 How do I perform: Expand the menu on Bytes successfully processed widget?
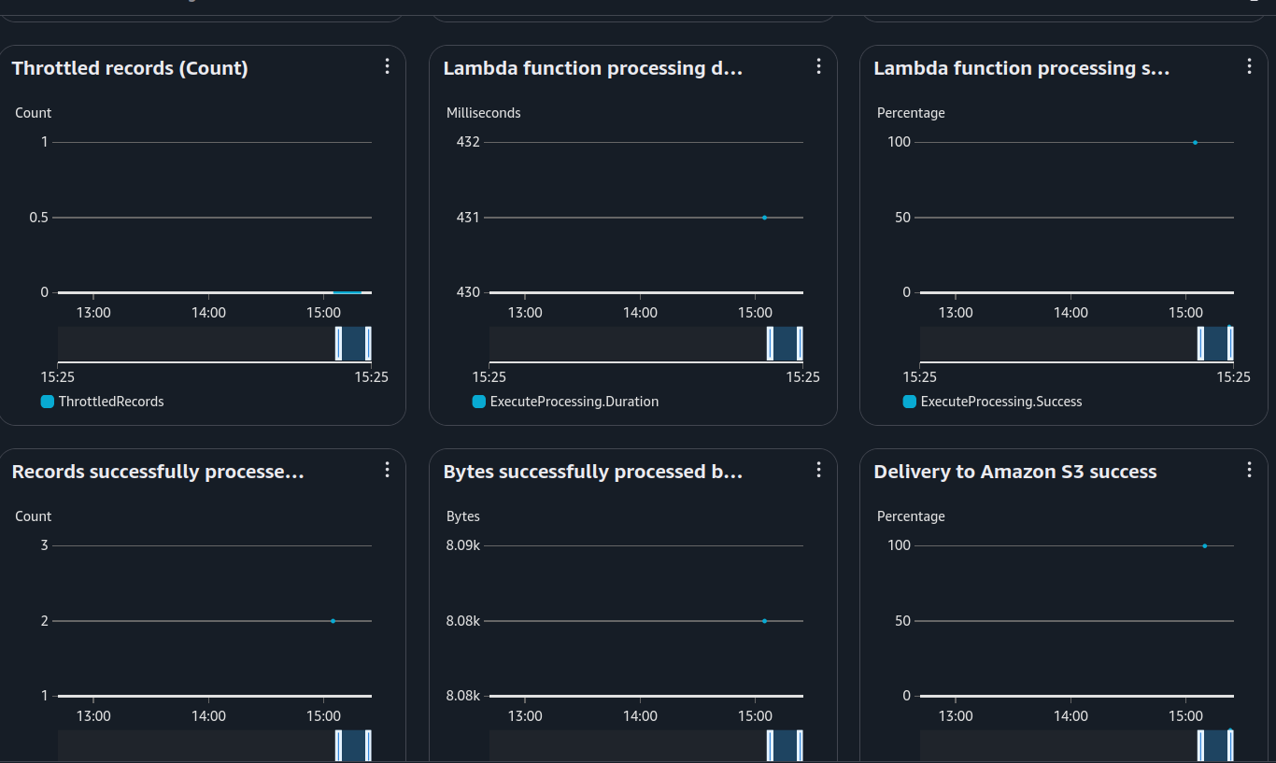click(x=818, y=470)
